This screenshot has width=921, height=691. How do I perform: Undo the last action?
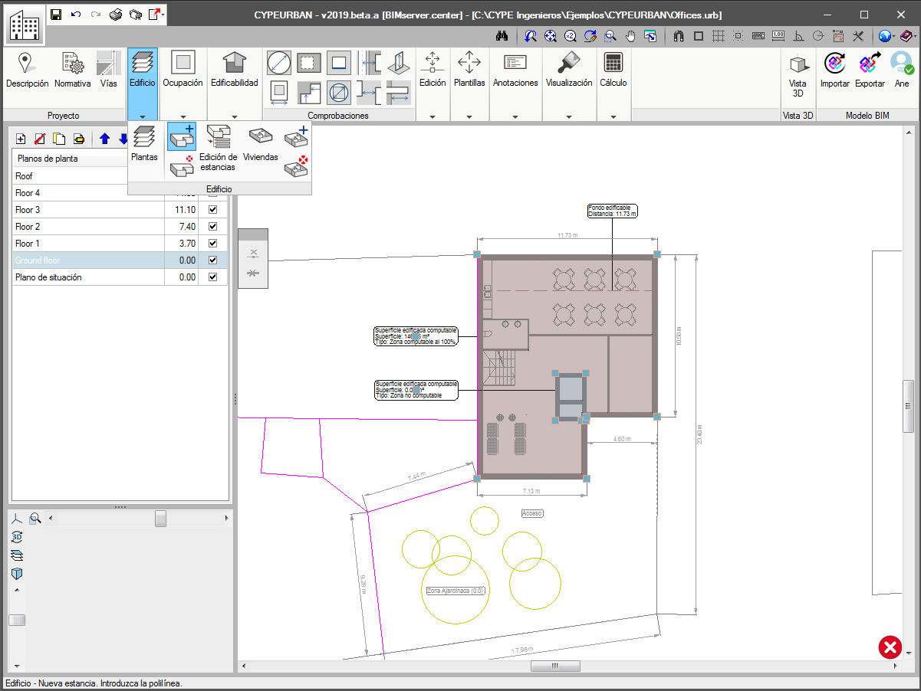point(76,15)
